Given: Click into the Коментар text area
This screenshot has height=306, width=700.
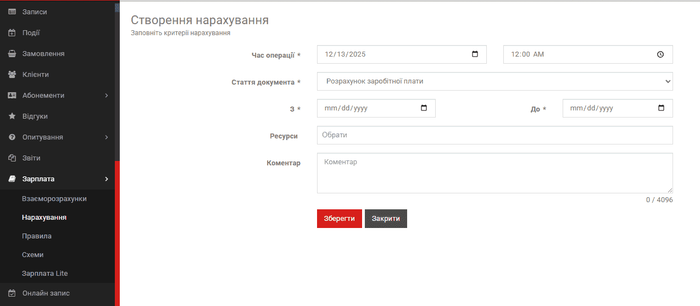Looking at the screenshot, I should [495, 173].
